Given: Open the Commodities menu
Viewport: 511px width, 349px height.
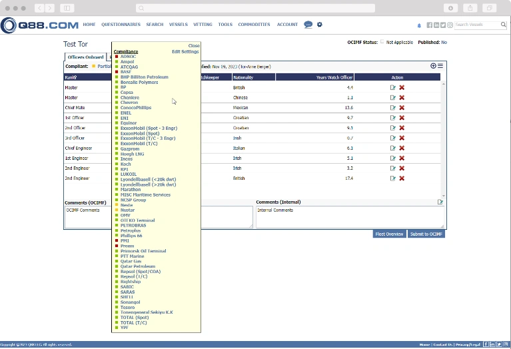Looking at the screenshot, I should click(x=254, y=25).
